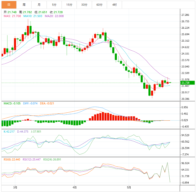Switch to the 日 daily chart tab

click(9, 5)
